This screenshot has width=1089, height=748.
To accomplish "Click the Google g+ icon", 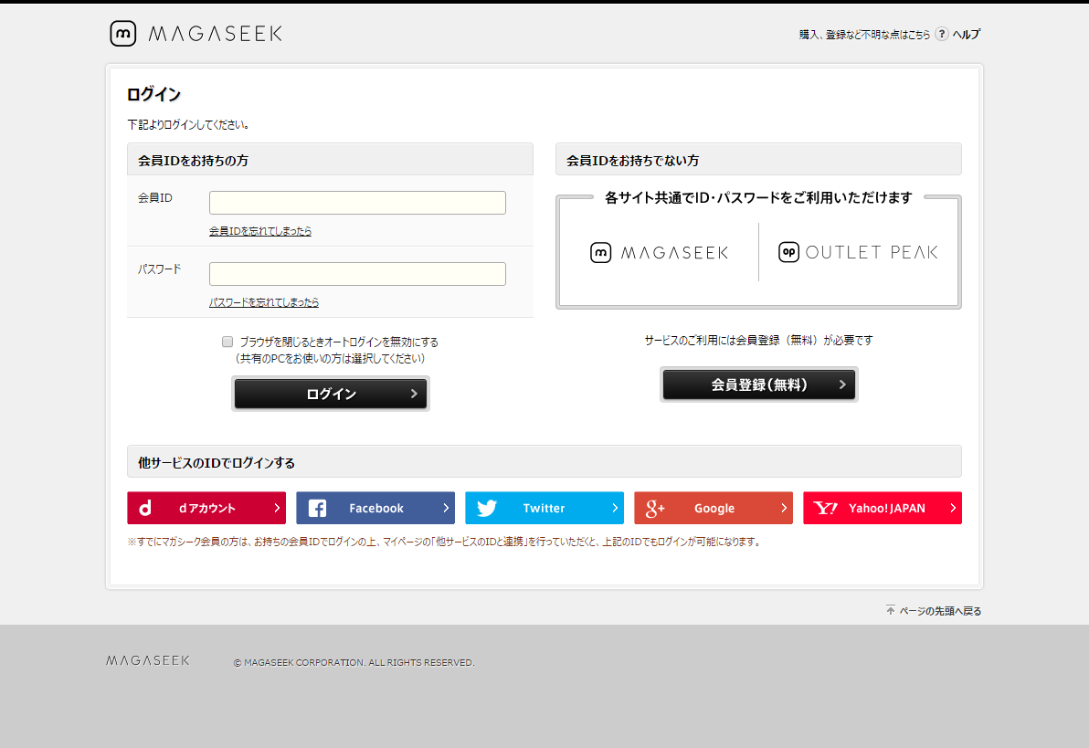I will pos(655,509).
